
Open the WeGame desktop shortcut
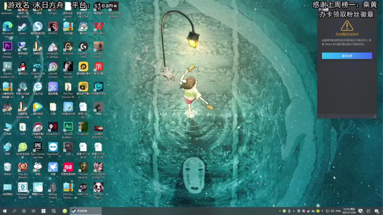coord(68,46)
